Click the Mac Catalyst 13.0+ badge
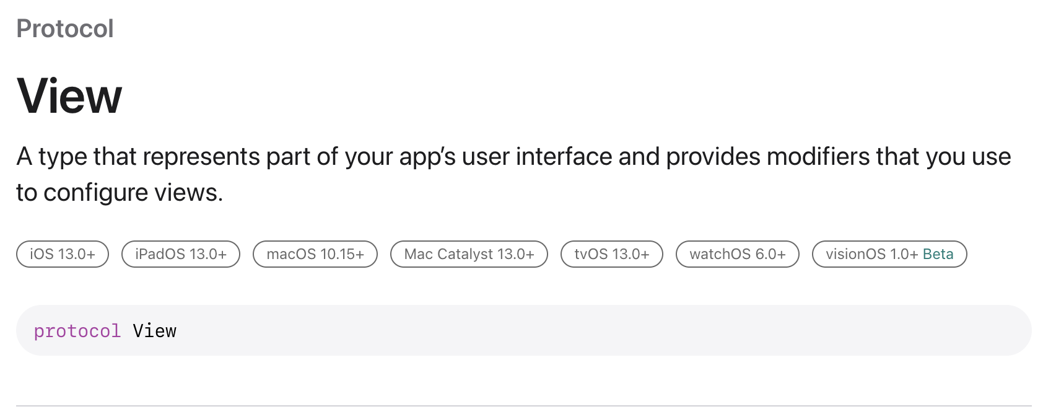This screenshot has width=1043, height=409. click(469, 254)
